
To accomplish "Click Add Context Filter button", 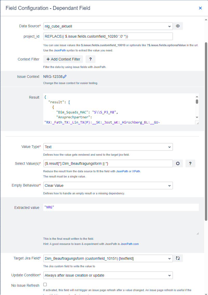I will pos(64,59).
